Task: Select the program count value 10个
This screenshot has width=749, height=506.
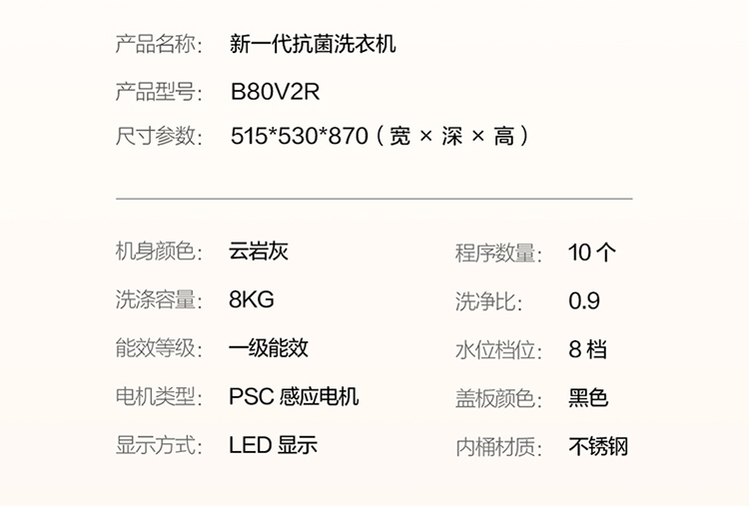Action: coord(592,253)
